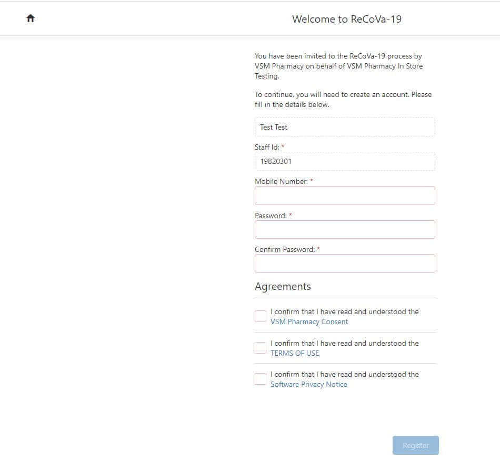Tick the VSM Pharmacy Consent checkbox
Screen dimensions: 500x468
(x=261, y=316)
